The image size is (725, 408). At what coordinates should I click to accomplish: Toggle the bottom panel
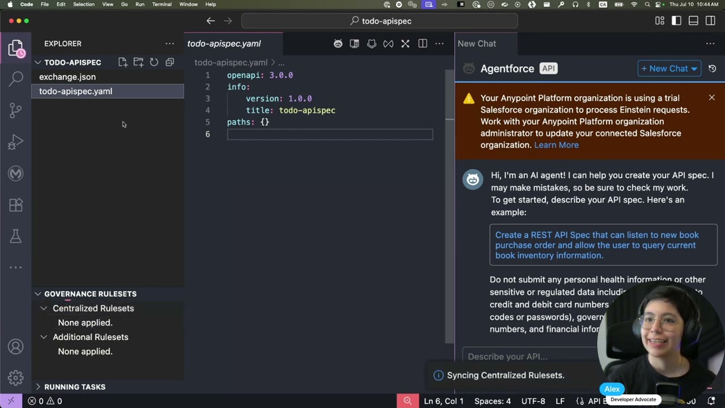[693, 21]
